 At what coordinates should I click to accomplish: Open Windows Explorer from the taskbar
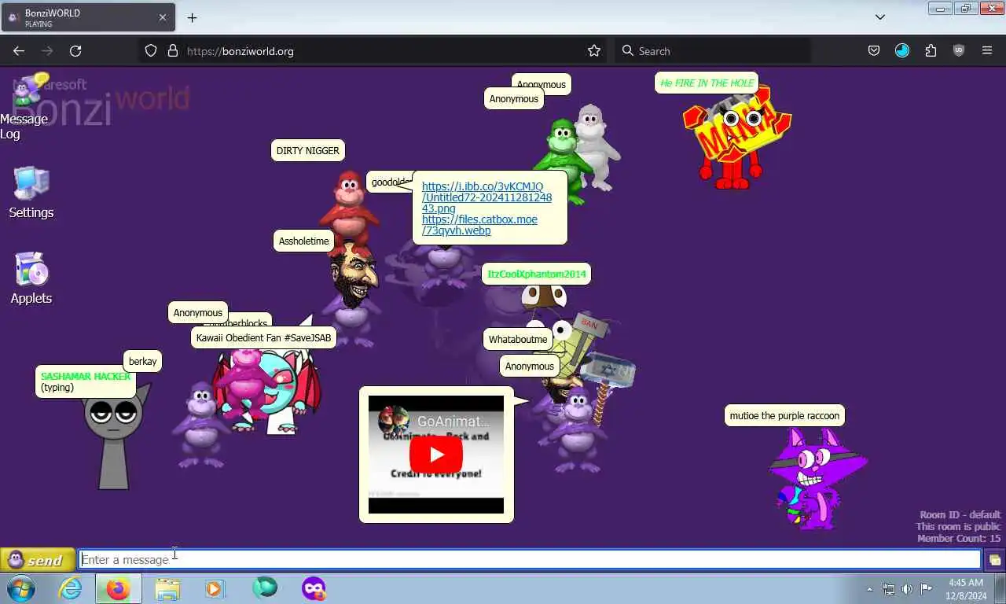point(167,588)
